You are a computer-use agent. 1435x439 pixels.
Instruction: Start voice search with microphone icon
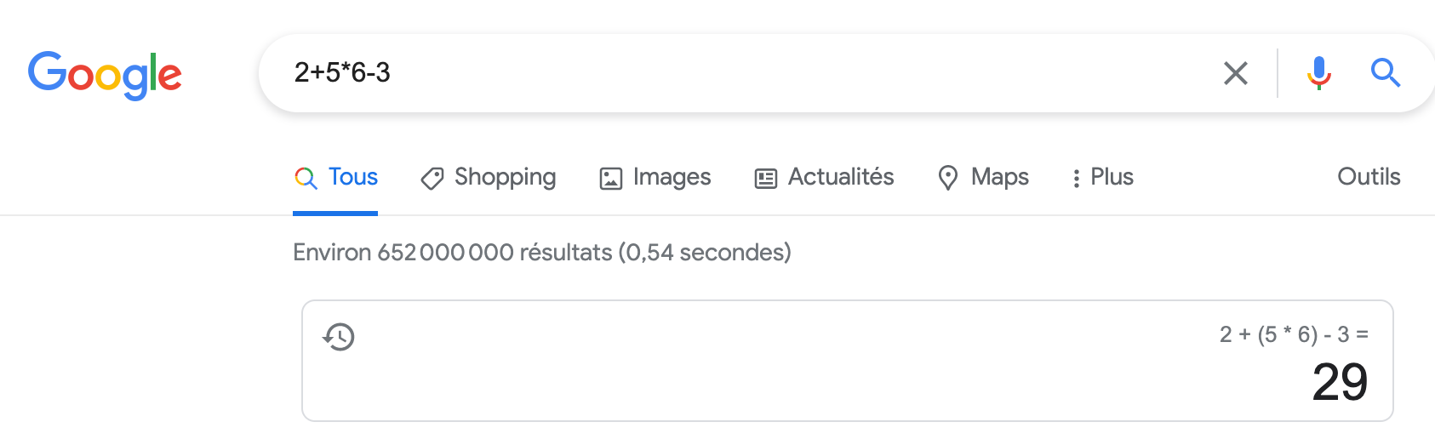coord(1318,73)
